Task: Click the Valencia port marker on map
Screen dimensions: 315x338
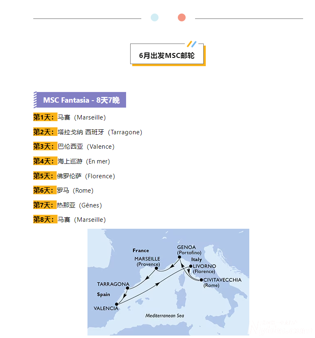Action: (x=117, y=304)
